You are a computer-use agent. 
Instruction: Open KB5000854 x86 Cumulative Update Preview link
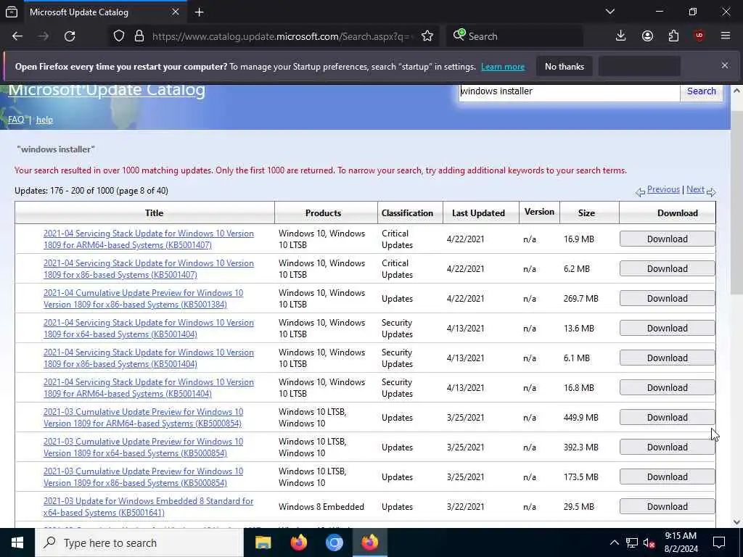(144, 477)
